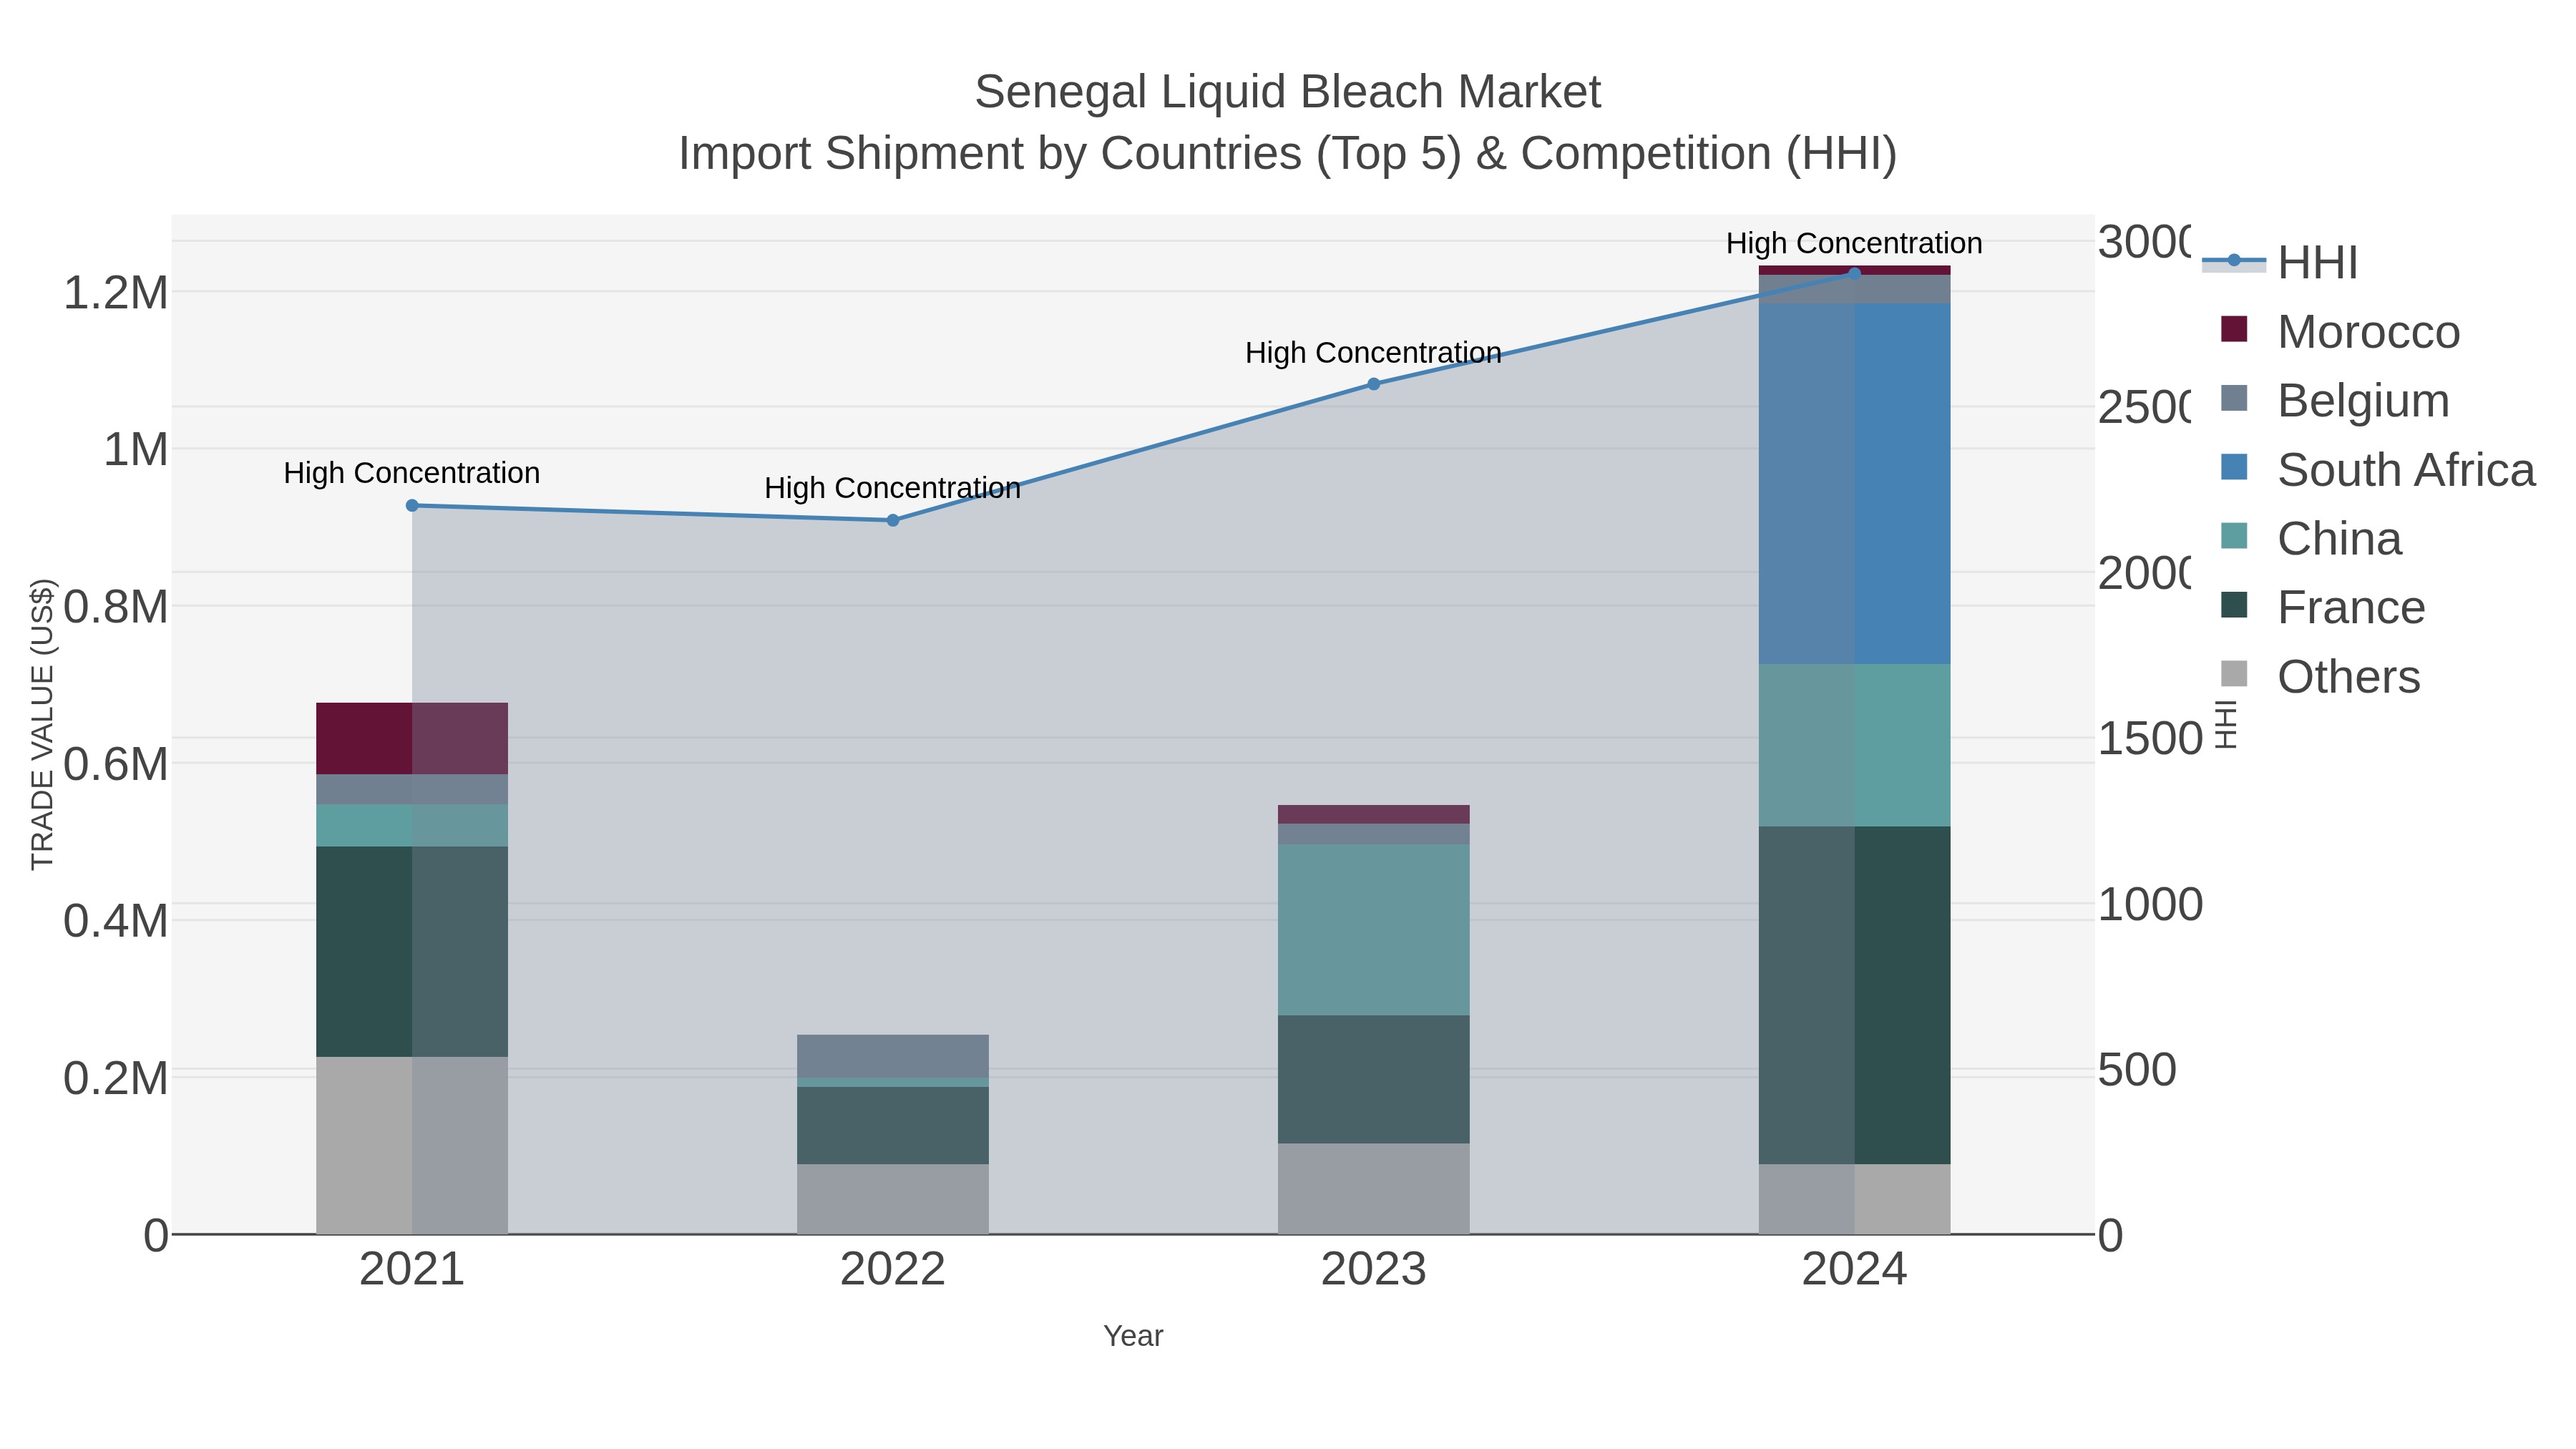Toggle the HHI legend entry
Screen dimensions: 2576x1449
point(2281,263)
